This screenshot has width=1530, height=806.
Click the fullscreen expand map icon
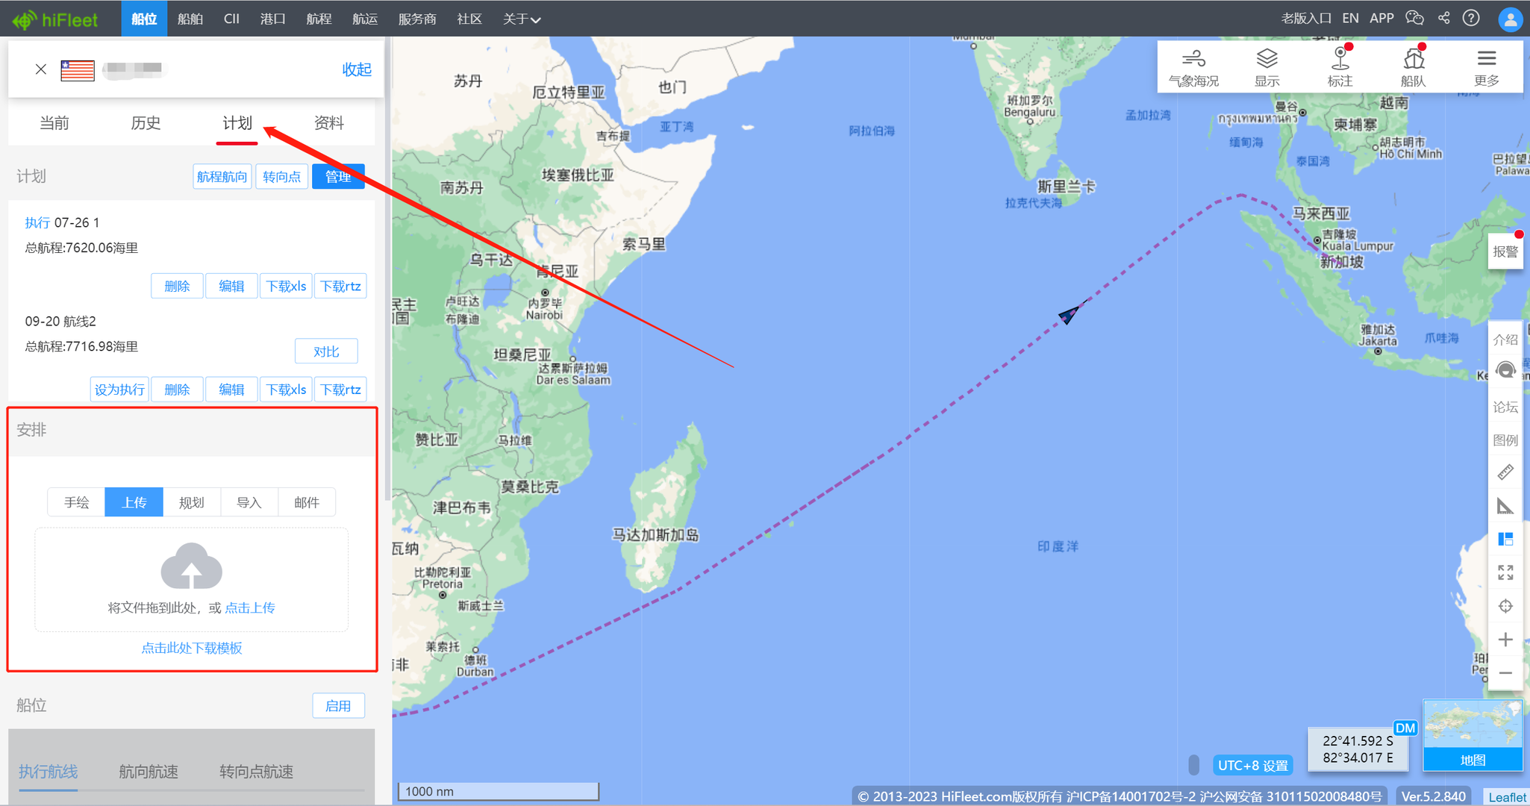[1505, 572]
